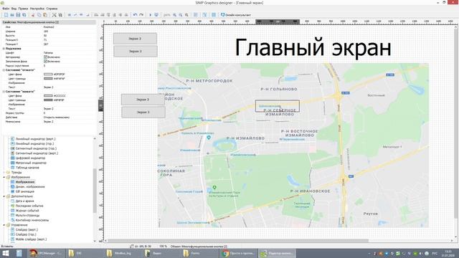The height and width of the screenshot is (258, 459).
Task: Select Линейный индикатор (гор.) in tree
Action: [x=34, y=143]
